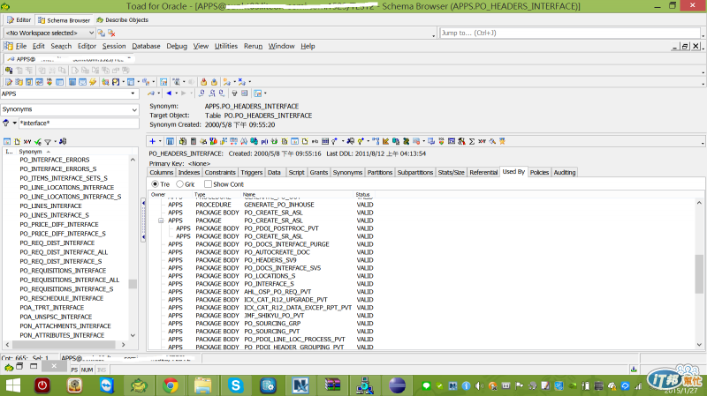The image size is (707, 396).
Task: Open Skype from the taskbar
Action: (235, 385)
